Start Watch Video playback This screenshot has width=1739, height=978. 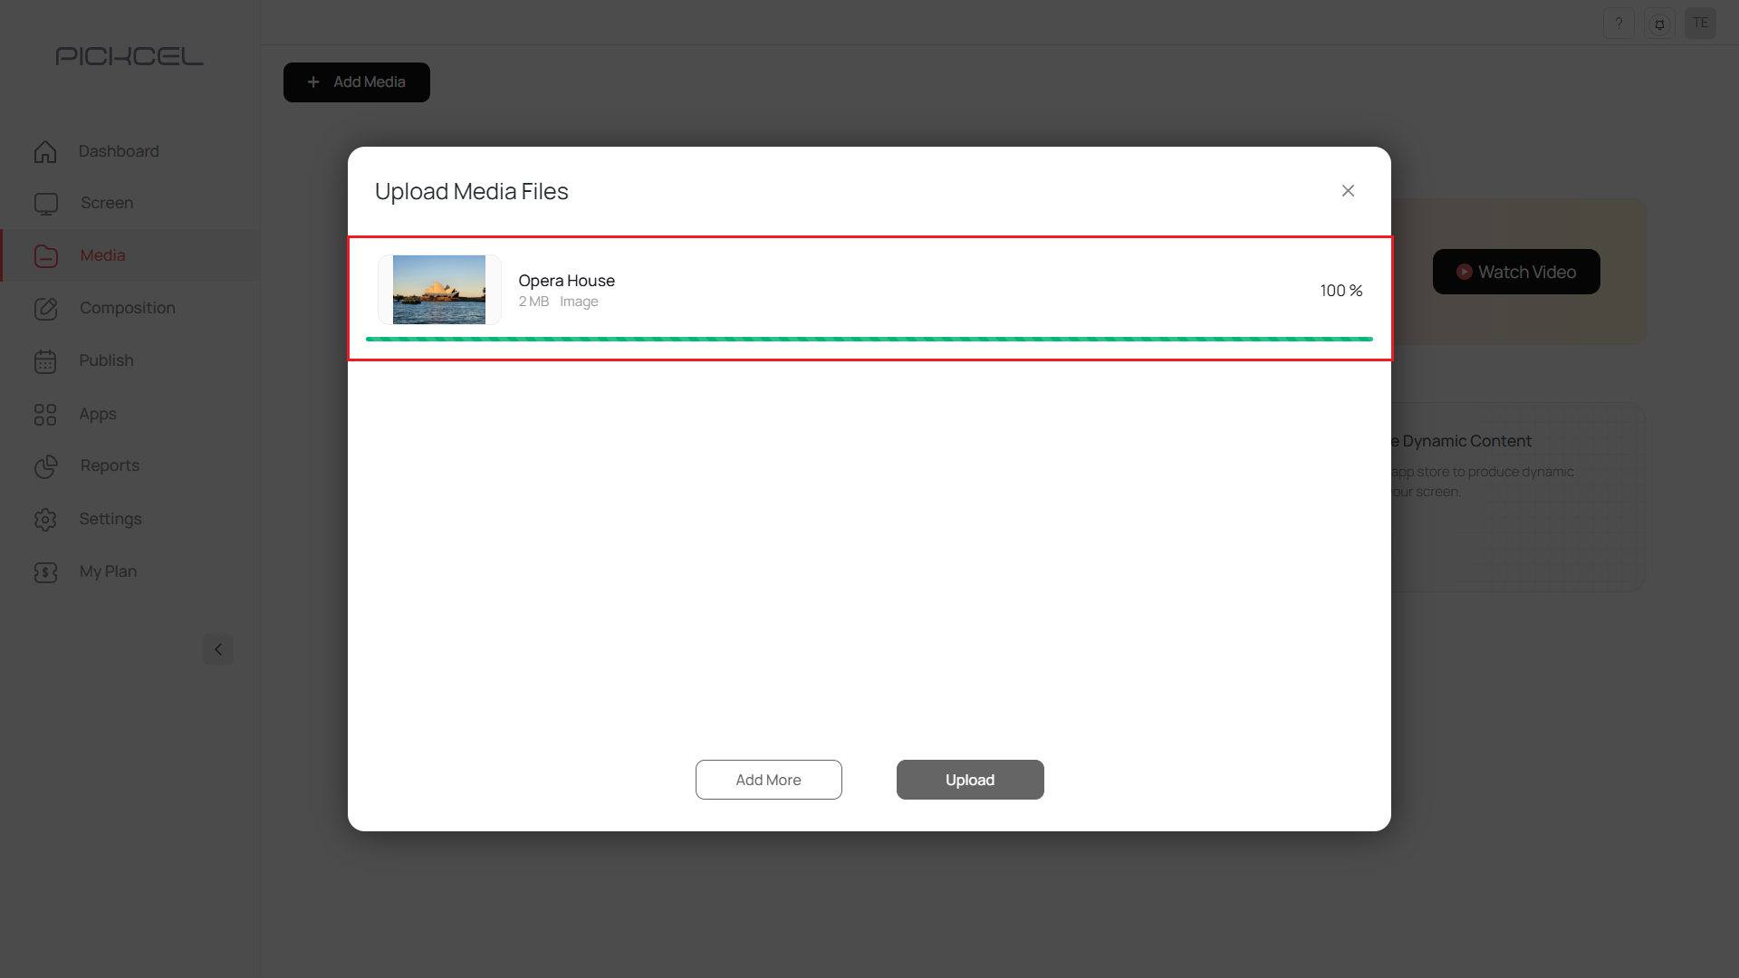1516,271
